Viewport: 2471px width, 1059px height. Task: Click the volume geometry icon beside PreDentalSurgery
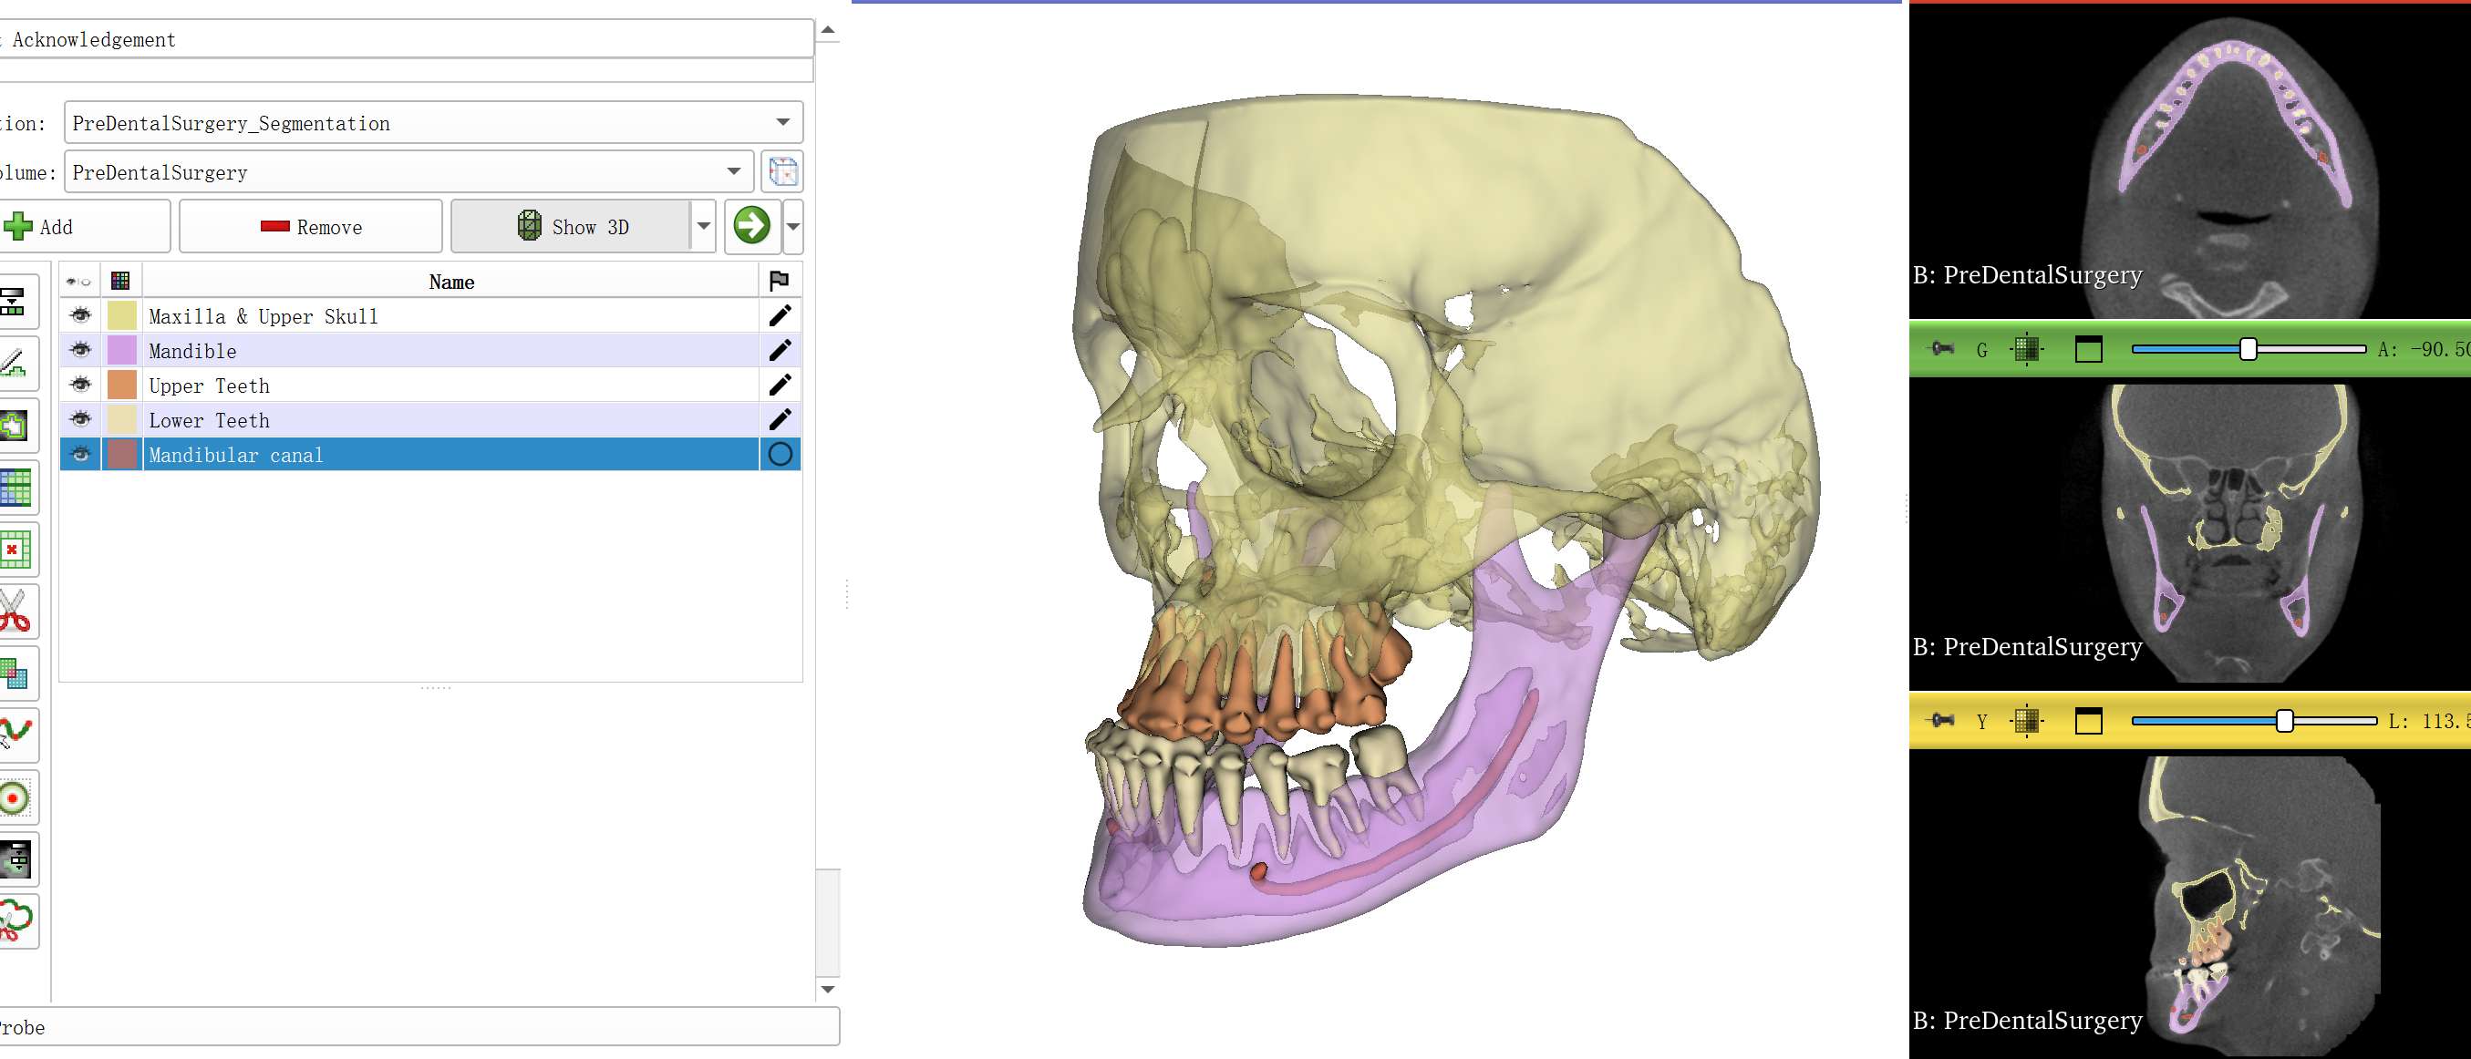782,172
